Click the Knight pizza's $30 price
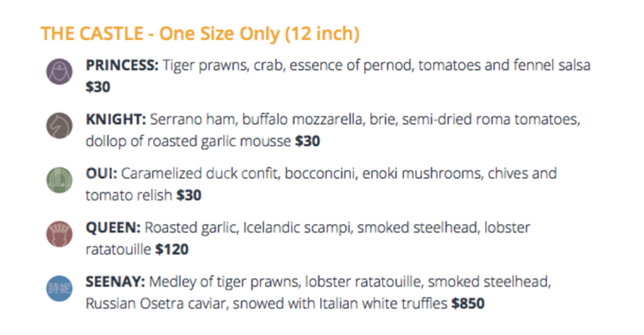The image size is (644, 335). click(308, 141)
